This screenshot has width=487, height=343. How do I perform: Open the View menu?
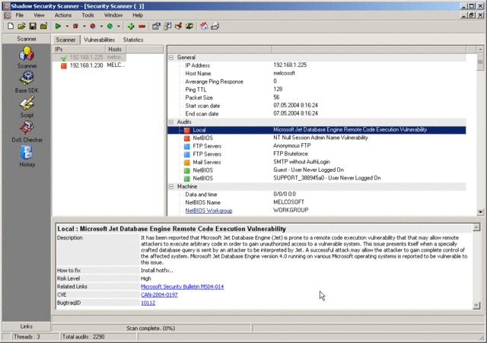[39, 15]
